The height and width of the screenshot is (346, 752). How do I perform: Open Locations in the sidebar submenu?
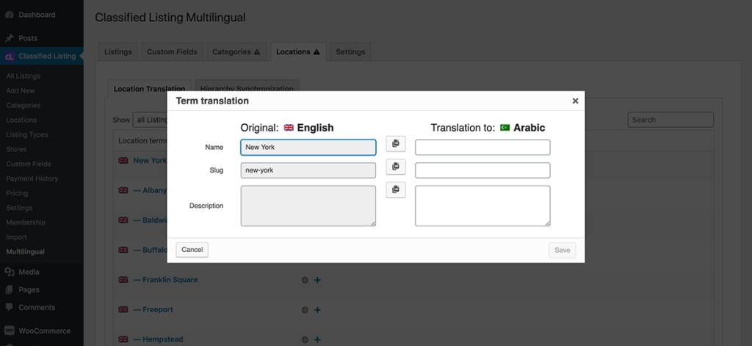click(x=21, y=120)
